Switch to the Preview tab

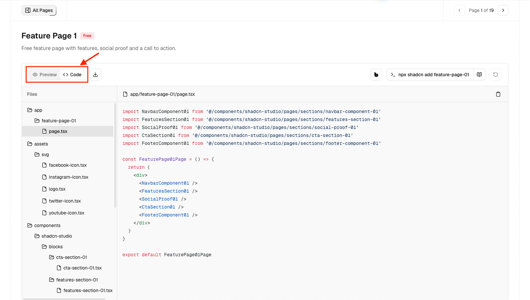45,75
